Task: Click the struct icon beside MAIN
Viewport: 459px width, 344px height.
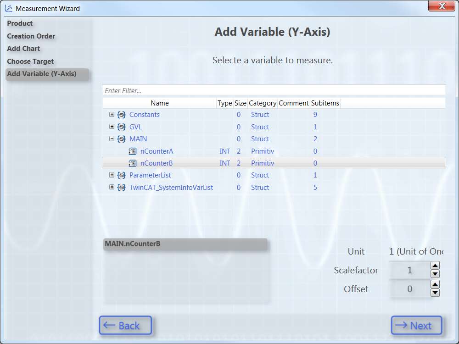Action: click(x=122, y=139)
